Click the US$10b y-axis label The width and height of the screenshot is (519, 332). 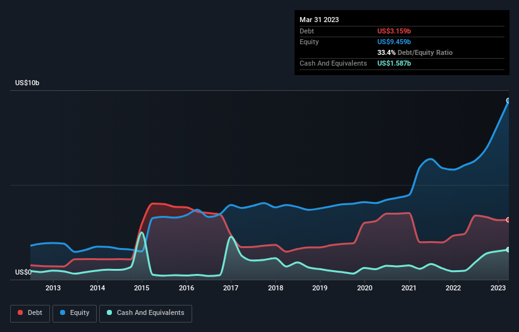(x=27, y=83)
